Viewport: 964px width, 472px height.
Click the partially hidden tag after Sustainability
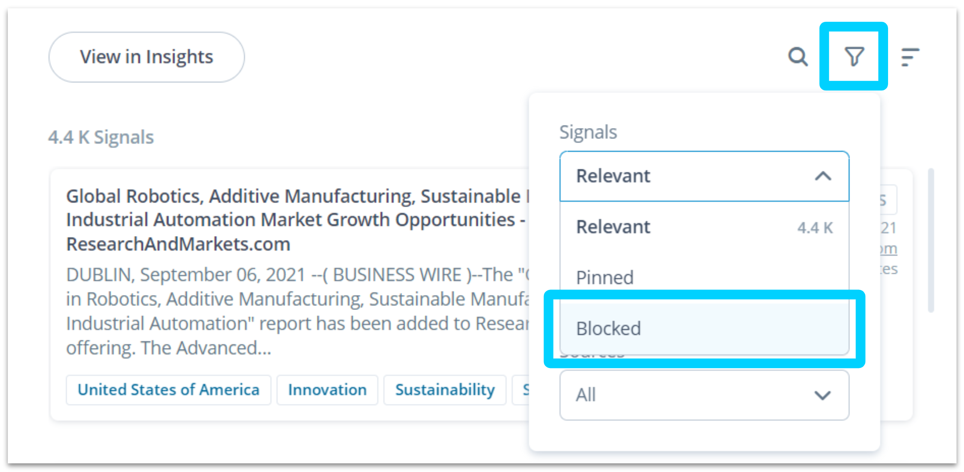[x=521, y=390]
